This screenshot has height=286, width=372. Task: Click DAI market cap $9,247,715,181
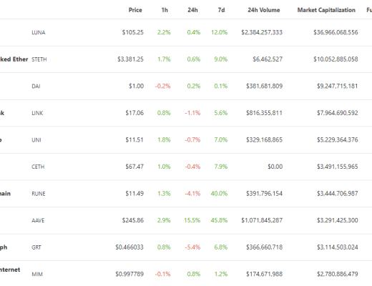(337, 86)
